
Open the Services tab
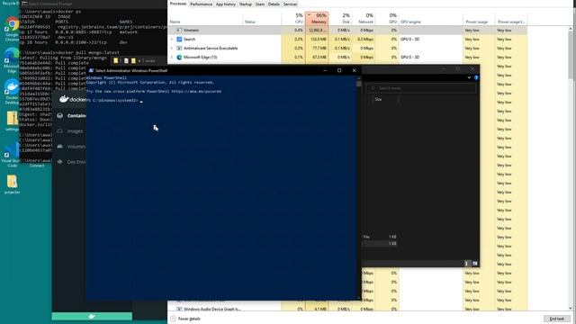(290, 4)
